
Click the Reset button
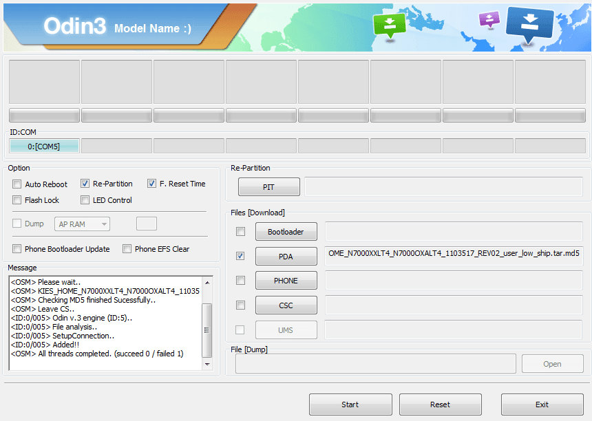coord(441,404)
